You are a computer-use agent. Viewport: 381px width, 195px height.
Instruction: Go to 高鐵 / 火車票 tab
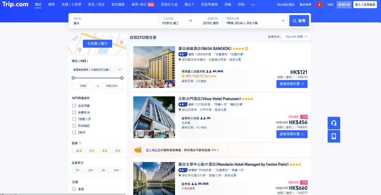coord(71,5)
